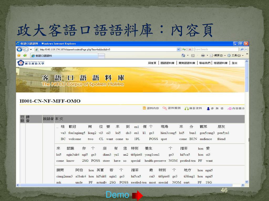This screenshot has height=201, width=269.
Task: Restore down the Internet Explorer window
Action: coord(241,44)
